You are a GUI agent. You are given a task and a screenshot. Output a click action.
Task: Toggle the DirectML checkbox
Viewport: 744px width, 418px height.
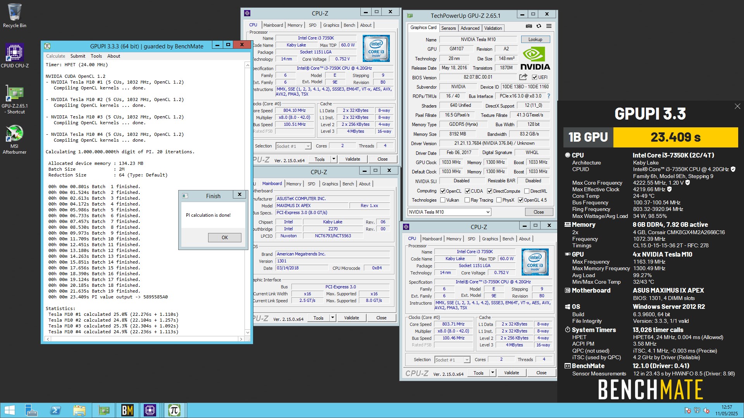(527, 191)
